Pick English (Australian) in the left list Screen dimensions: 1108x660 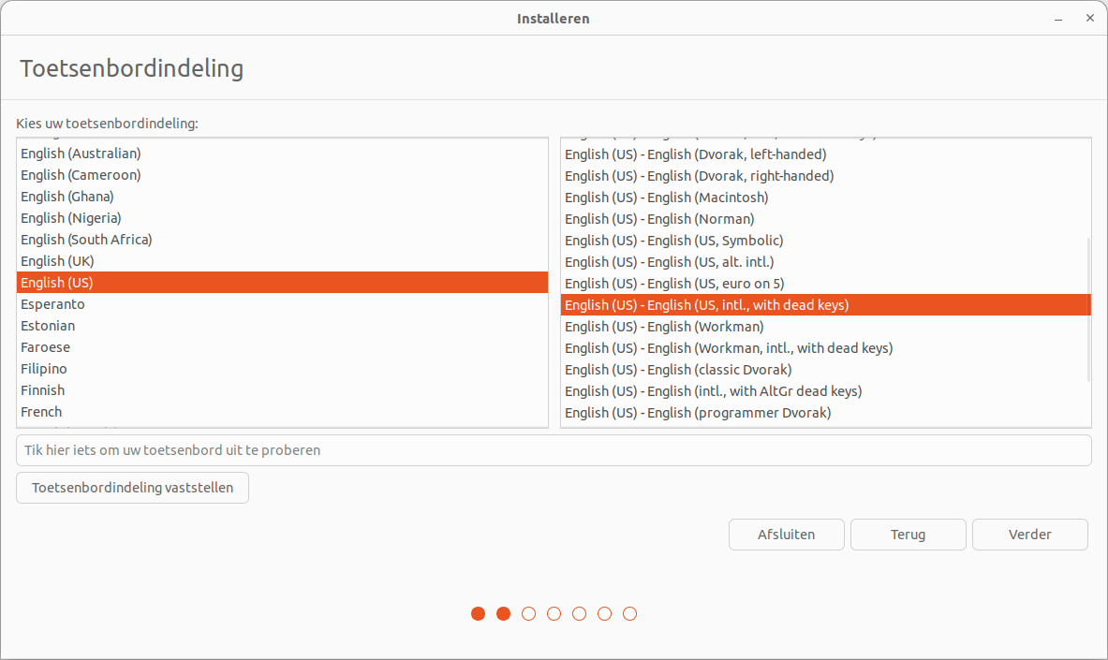click(81, 154)
